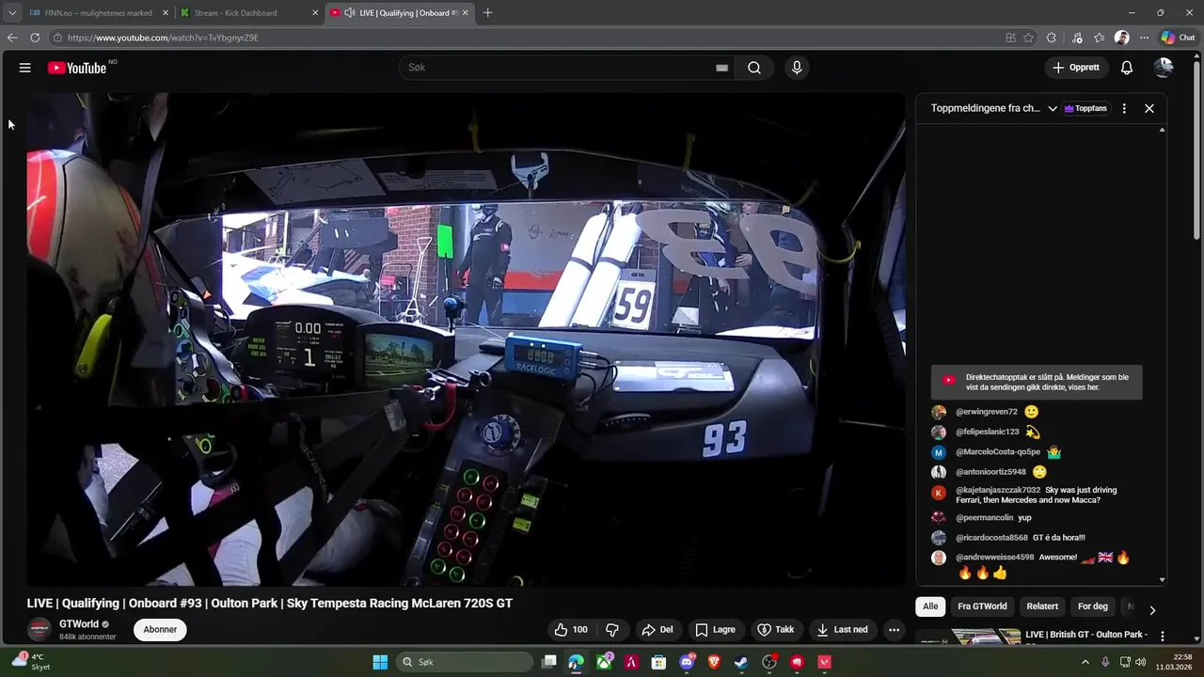Open Microsoft Store from the taskbar
This screenshot has width=1204, height=677.
pos(658,662)
